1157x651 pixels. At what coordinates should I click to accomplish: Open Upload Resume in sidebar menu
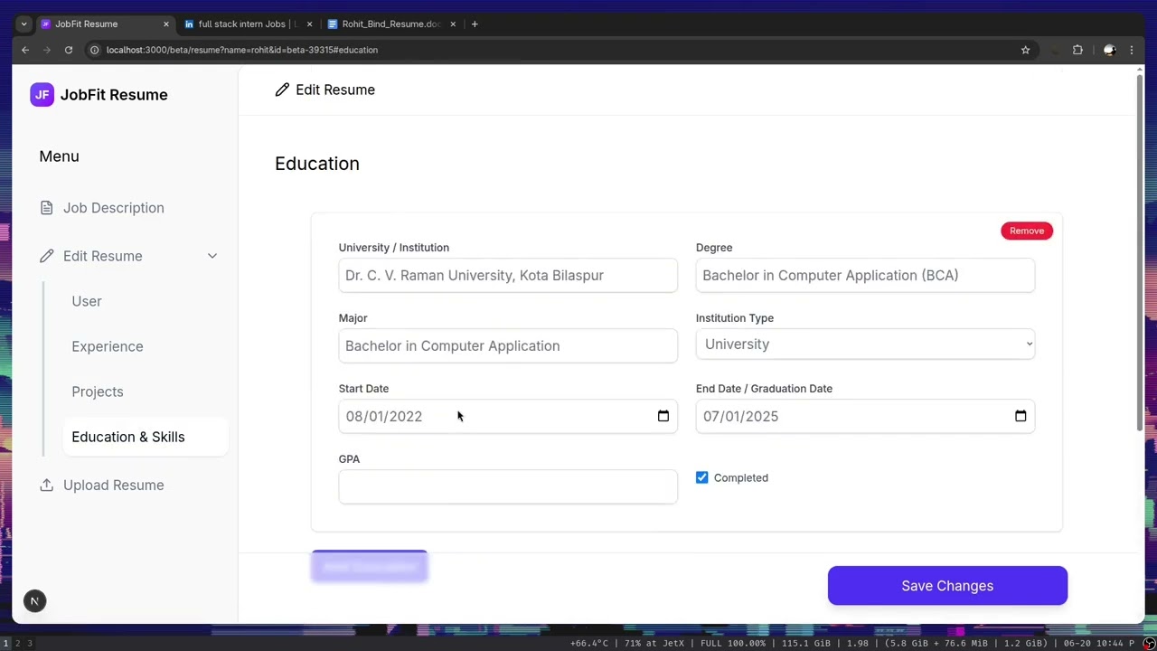114,486
